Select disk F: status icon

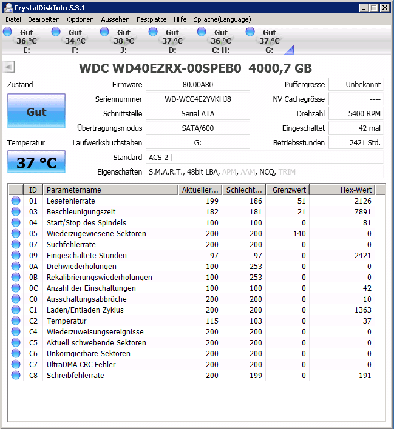click(56, 32)
